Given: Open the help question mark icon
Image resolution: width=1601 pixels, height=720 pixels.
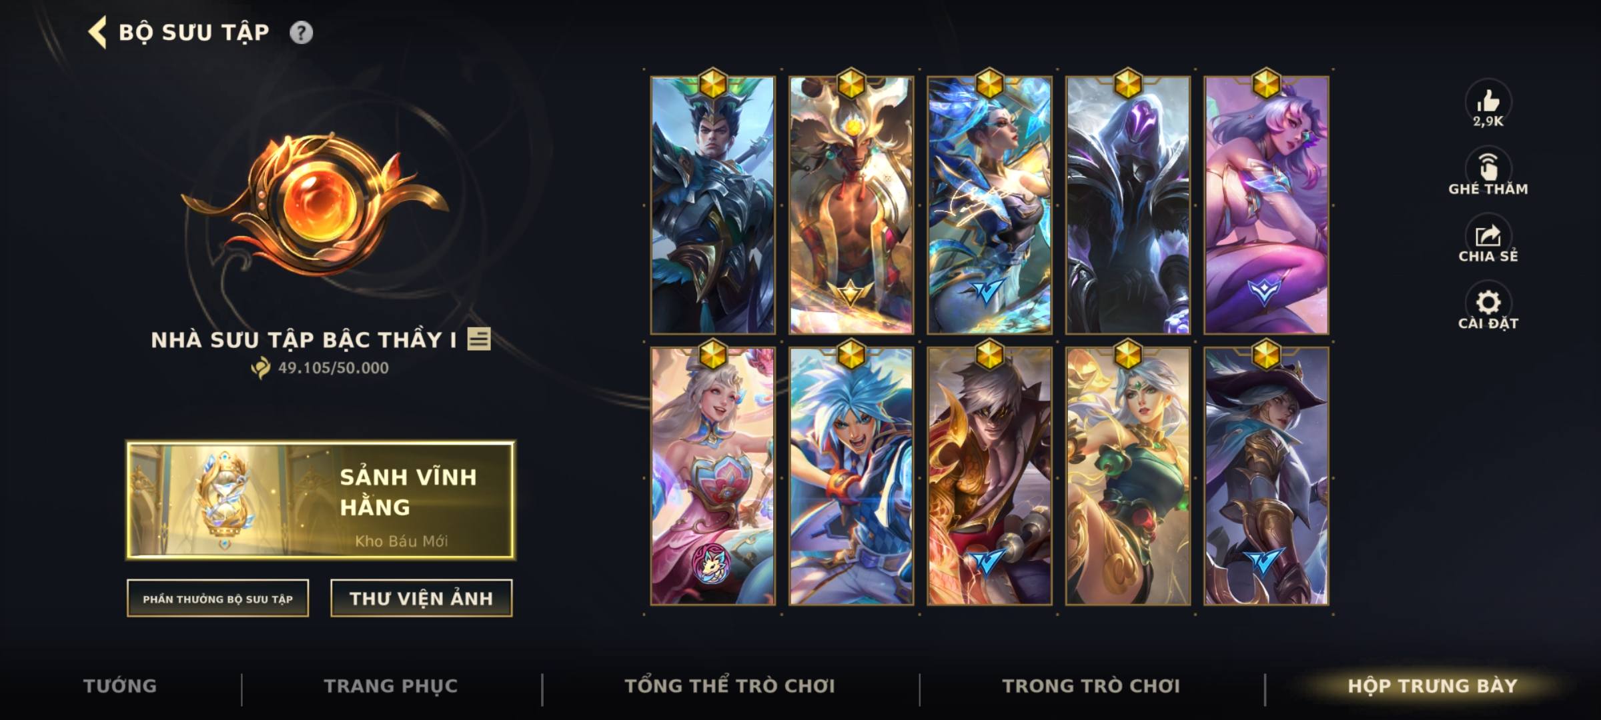Looking at the screenshot, I should 301,32.
